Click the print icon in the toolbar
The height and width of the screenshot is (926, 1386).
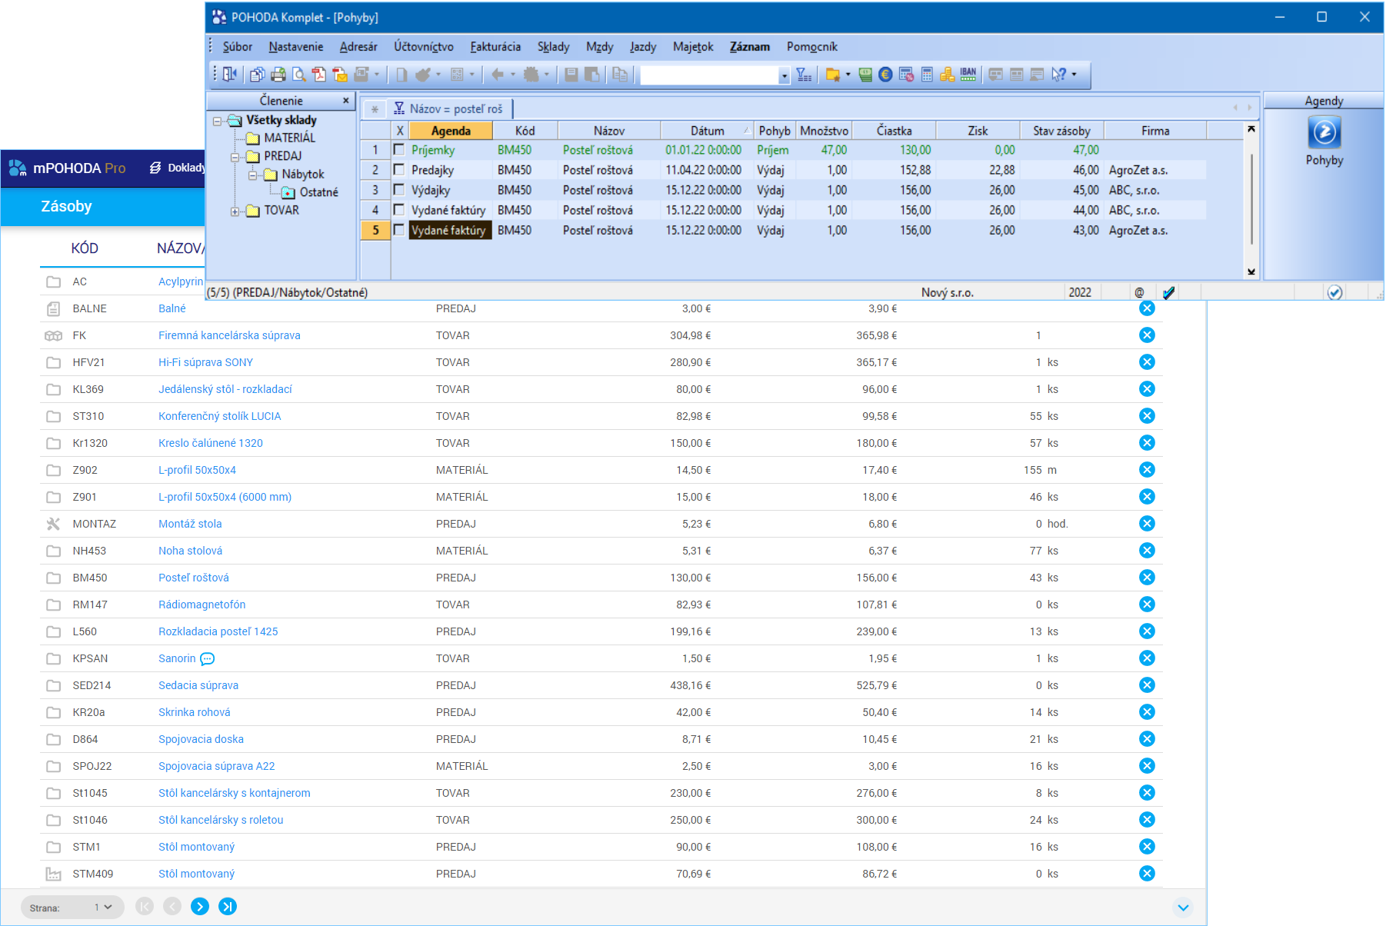[278, 75]
